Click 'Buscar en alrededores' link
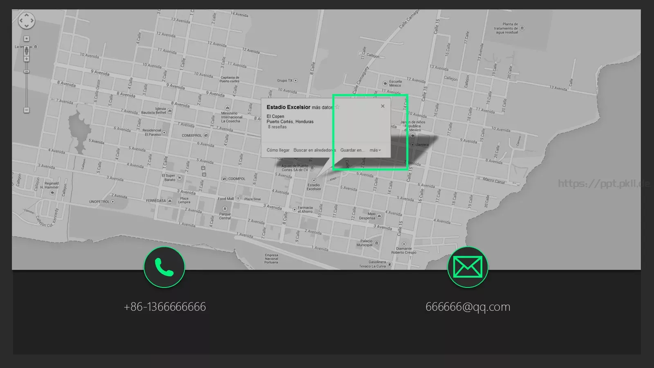This screenshot has width=654, height=368. [x=315, y=150]
